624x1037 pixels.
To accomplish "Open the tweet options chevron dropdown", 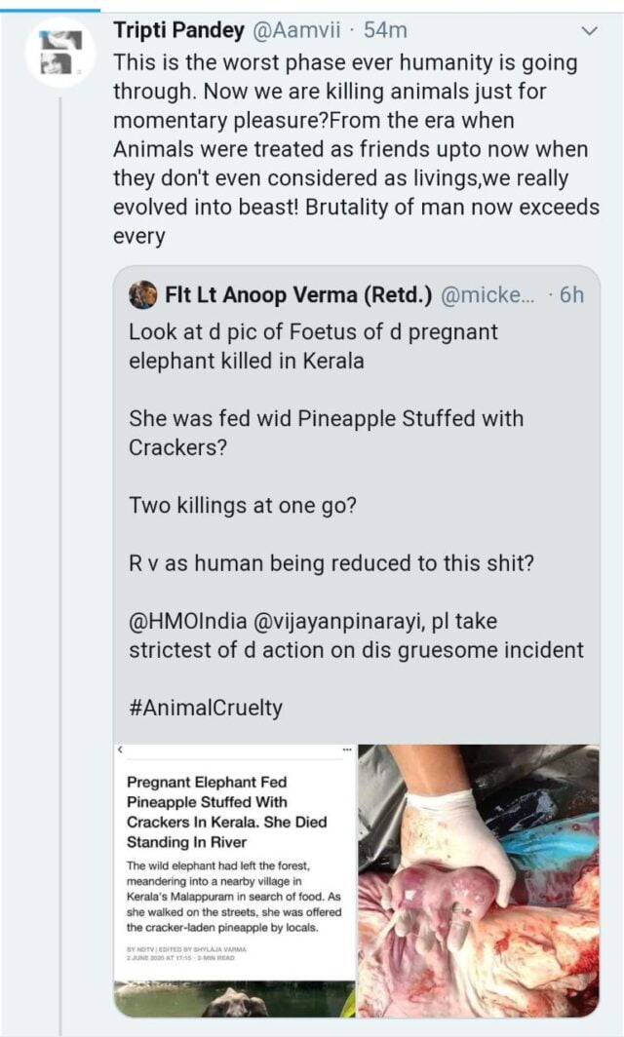I will [589, 31].
